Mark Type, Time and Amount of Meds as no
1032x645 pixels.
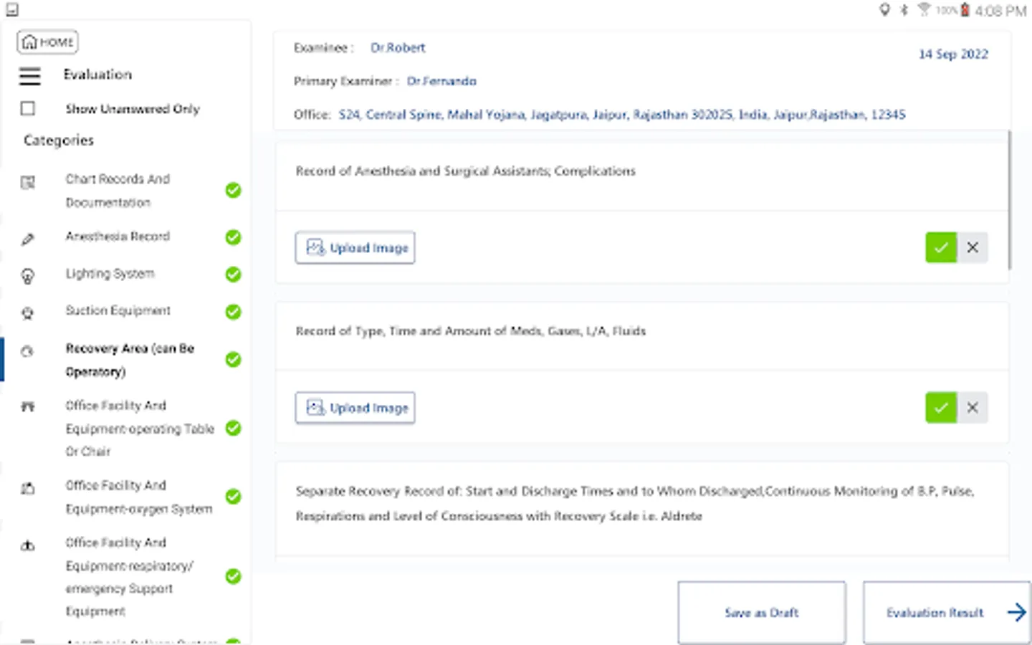click(x=973, y=408)
